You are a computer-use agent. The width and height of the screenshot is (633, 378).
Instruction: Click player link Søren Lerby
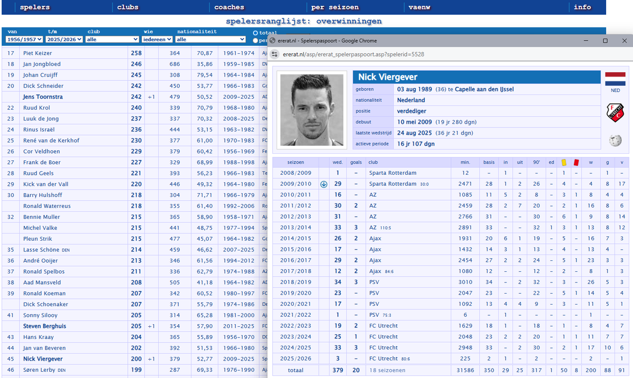pos(40,370)
